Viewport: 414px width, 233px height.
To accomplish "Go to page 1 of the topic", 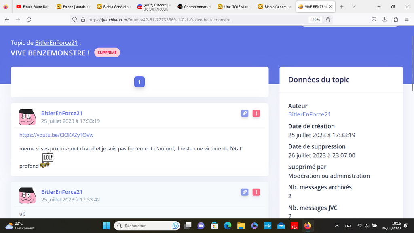I will click(139, 82).
